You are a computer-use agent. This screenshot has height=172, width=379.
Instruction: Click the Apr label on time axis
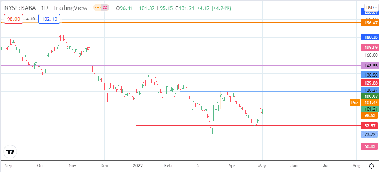[232, 166]
